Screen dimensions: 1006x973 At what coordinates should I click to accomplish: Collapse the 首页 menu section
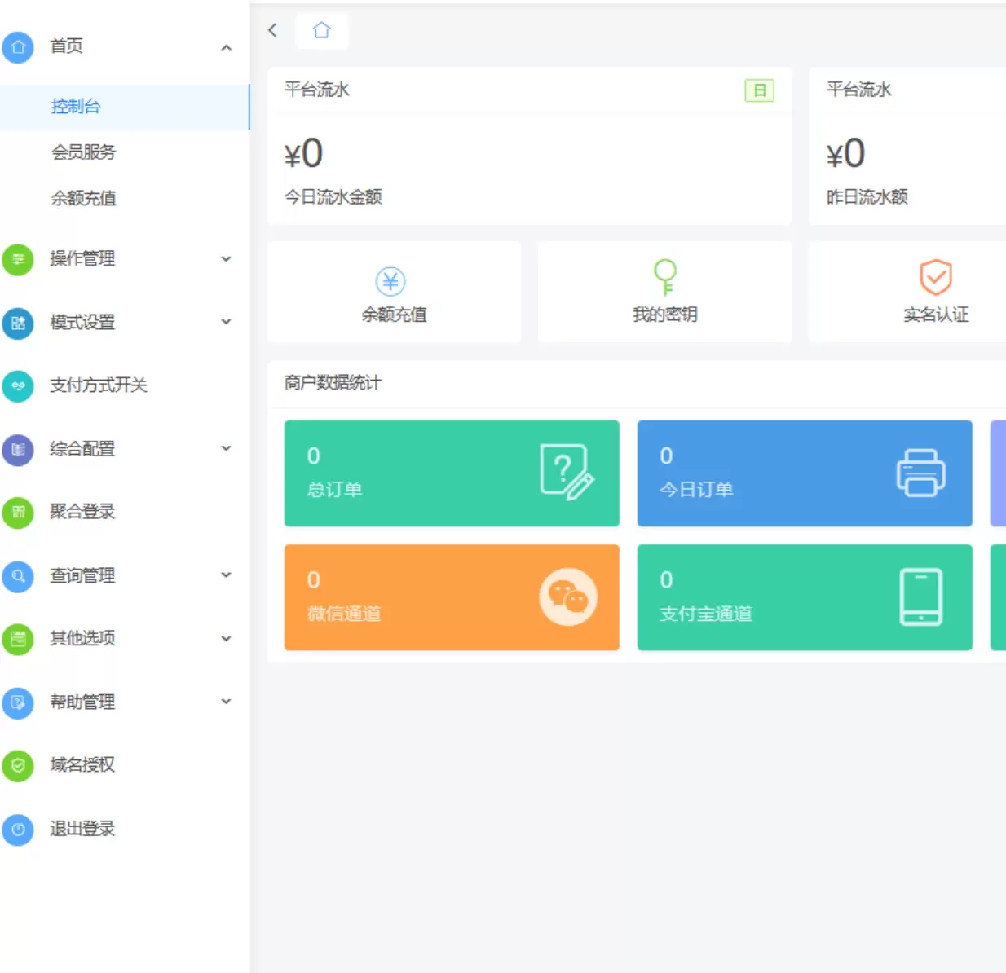click(x=226, y=47)
